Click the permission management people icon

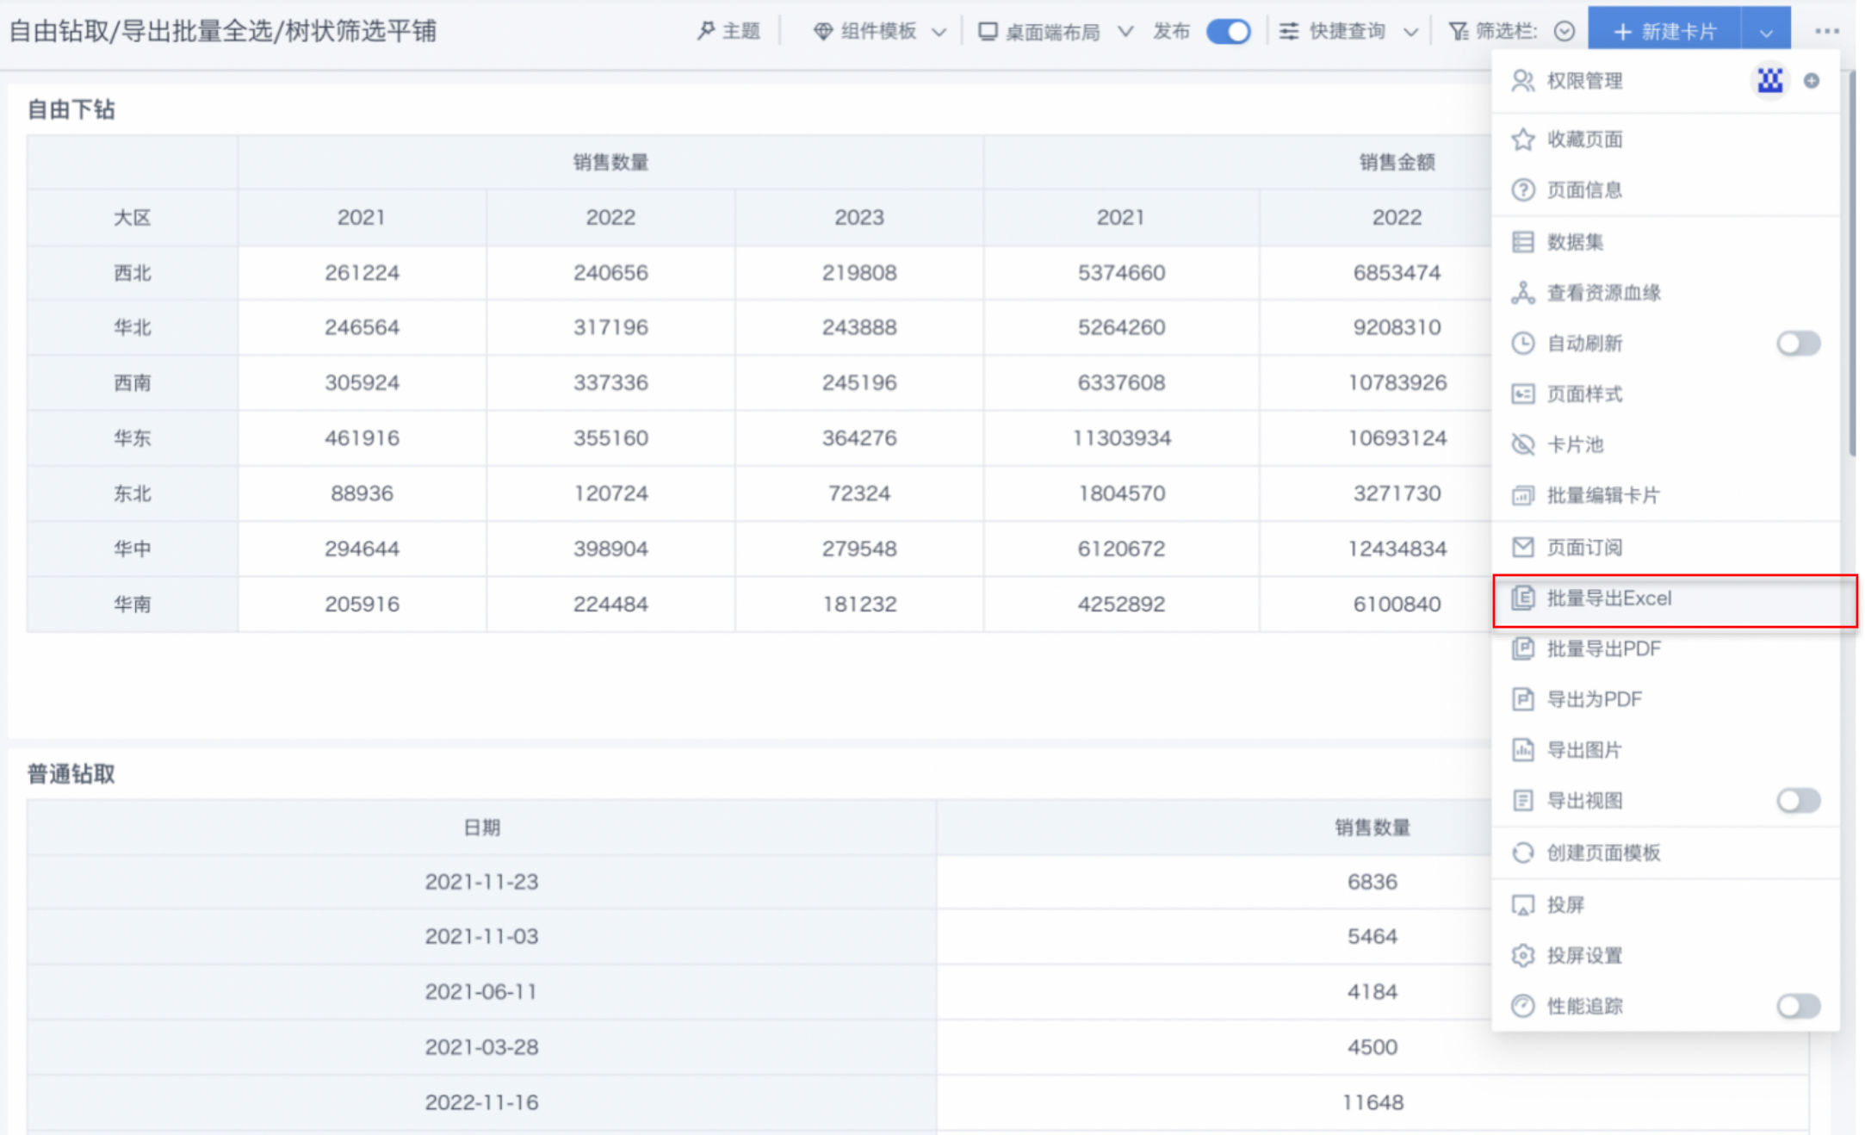point(1522,81)
